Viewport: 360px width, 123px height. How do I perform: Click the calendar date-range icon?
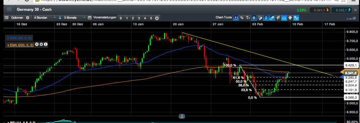click(x=90, y=18)
